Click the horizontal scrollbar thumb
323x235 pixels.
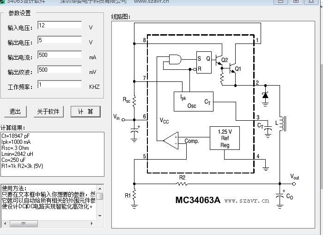(24, 223)
